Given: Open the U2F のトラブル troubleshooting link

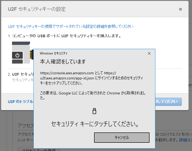Looking at the screenshot, I should 21,102.
